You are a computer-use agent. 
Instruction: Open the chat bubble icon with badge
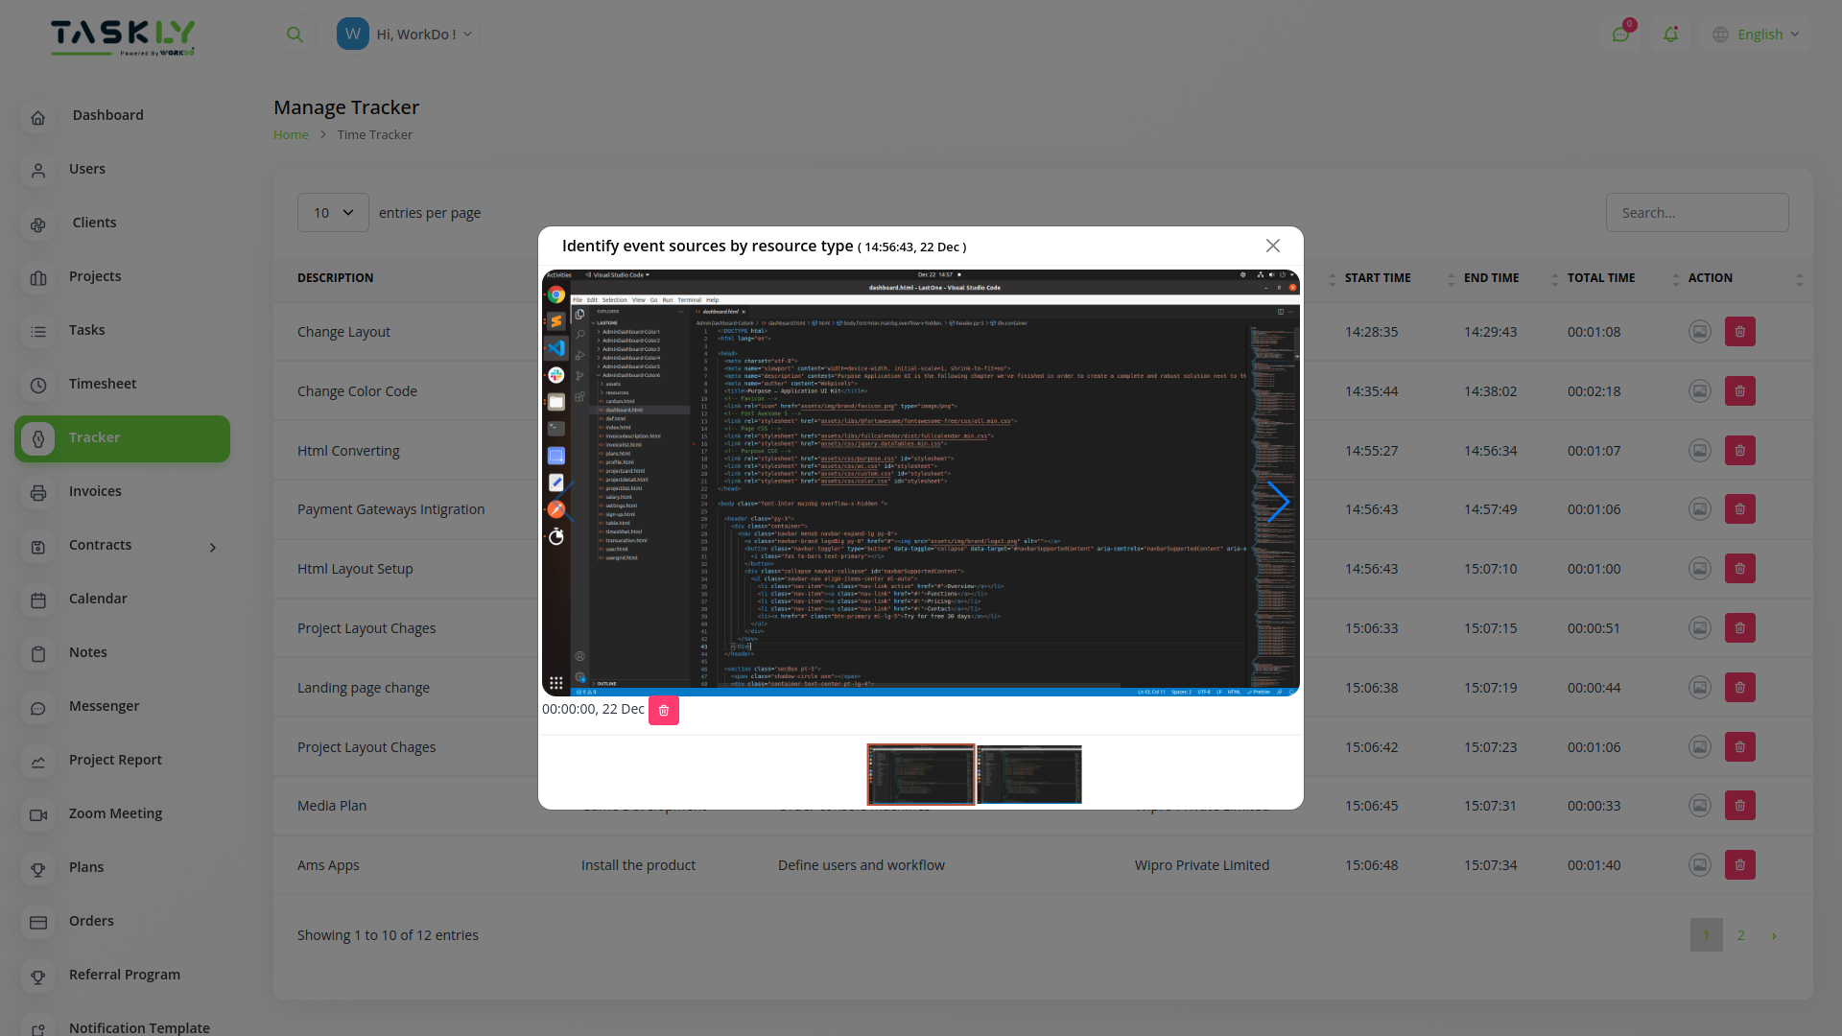(1622, 34)
